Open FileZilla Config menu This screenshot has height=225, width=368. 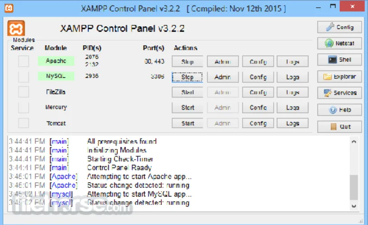click(x=258, y=92)
